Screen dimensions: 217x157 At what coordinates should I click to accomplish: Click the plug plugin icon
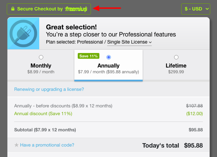pos(23,33)
